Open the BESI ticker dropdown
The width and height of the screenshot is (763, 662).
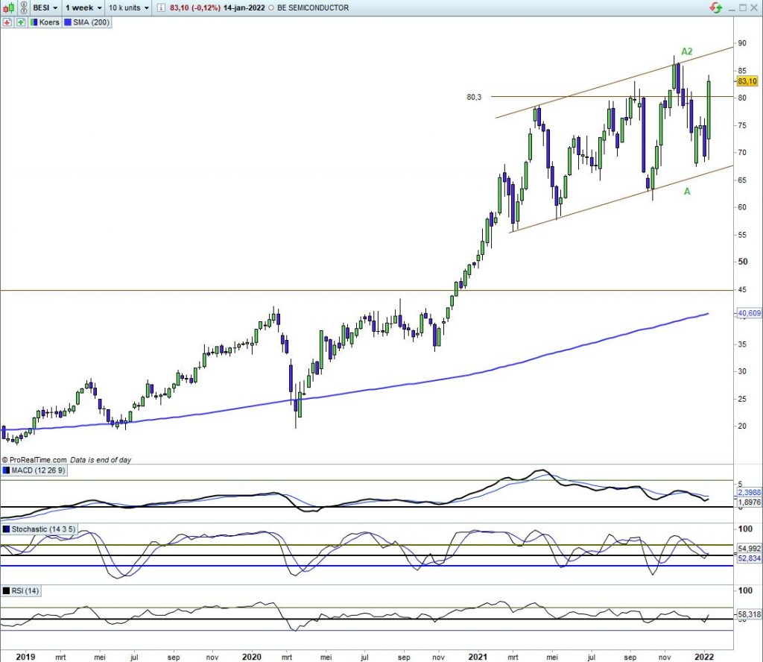coord(45,7)
